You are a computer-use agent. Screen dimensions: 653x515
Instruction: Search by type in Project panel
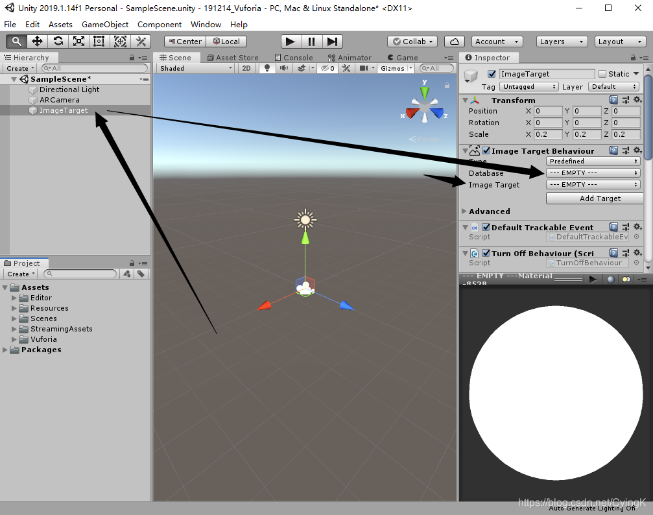pos(127,274)
